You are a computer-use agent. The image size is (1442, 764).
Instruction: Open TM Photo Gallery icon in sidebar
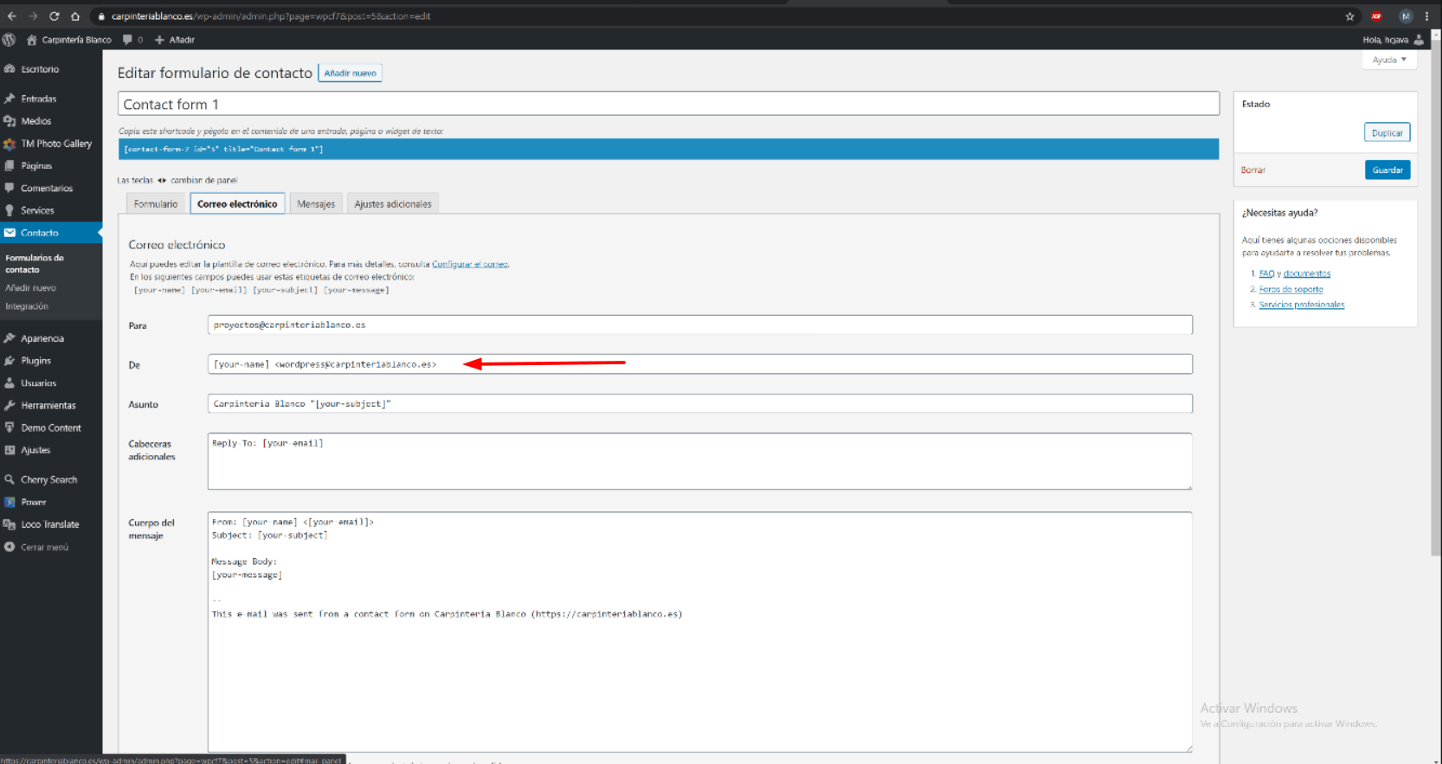click(x=10, y=144)
